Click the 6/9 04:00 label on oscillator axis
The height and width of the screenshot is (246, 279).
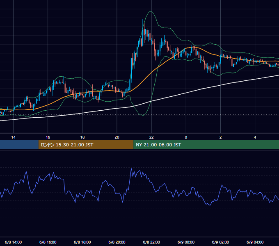point(255,242)
